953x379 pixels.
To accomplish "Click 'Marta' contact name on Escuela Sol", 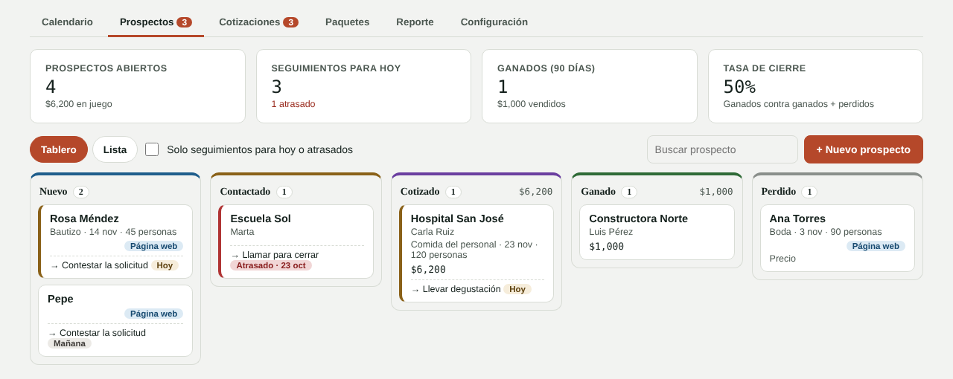I will click(242, 232).
